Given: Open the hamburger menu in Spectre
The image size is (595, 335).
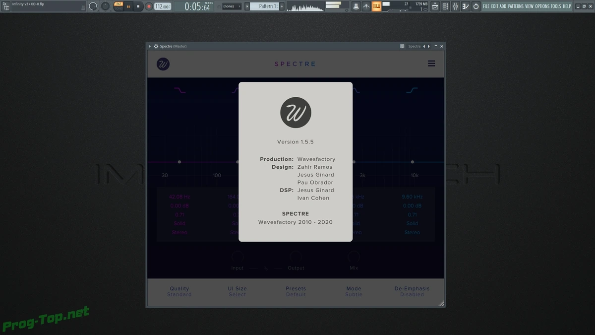Looking at the screenshot, I should [x=431, y=64].
